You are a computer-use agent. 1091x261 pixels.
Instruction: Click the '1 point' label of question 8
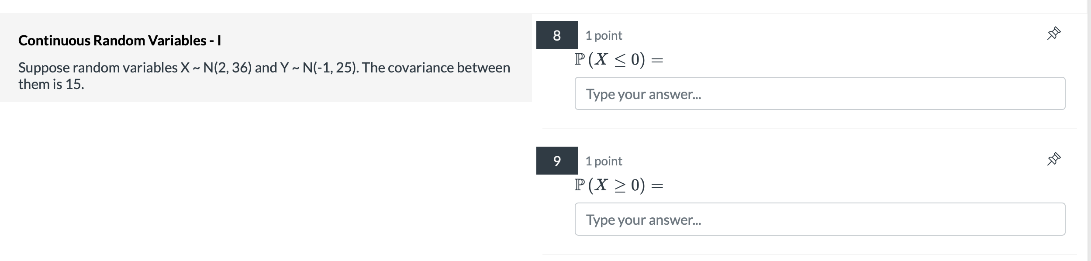604,35
